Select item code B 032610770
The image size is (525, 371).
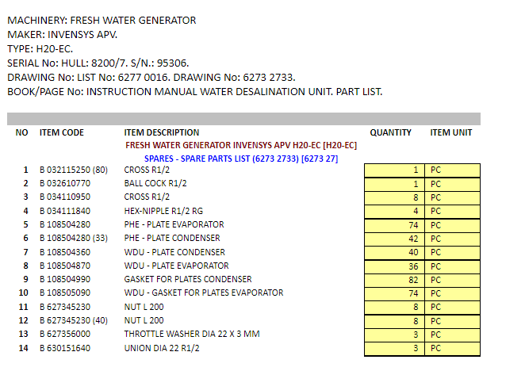(65, 183)
